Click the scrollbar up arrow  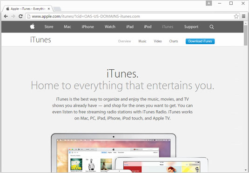click(245, 23)
